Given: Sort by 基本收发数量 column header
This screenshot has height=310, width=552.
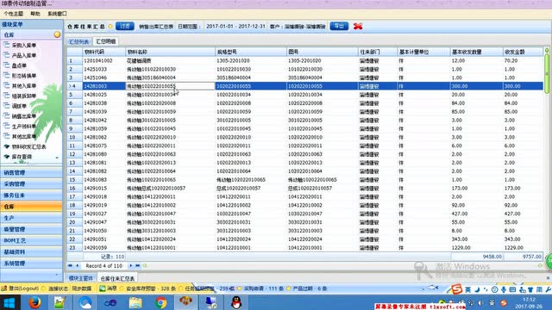Looking at the screenshot, I should point(477,52).
